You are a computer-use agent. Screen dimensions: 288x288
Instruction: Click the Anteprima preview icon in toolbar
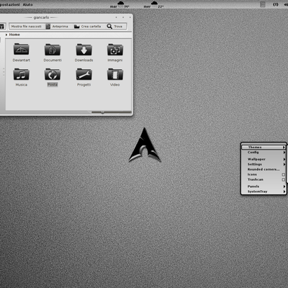pos(48,27)
